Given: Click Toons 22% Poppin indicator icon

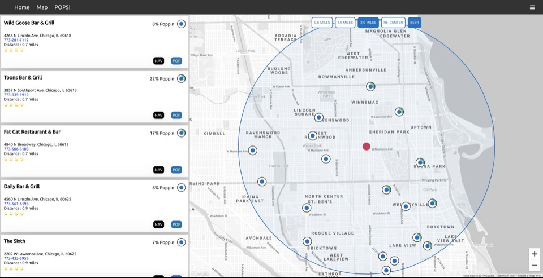Looking at the screenshot, I should click(x=181, y=78).
